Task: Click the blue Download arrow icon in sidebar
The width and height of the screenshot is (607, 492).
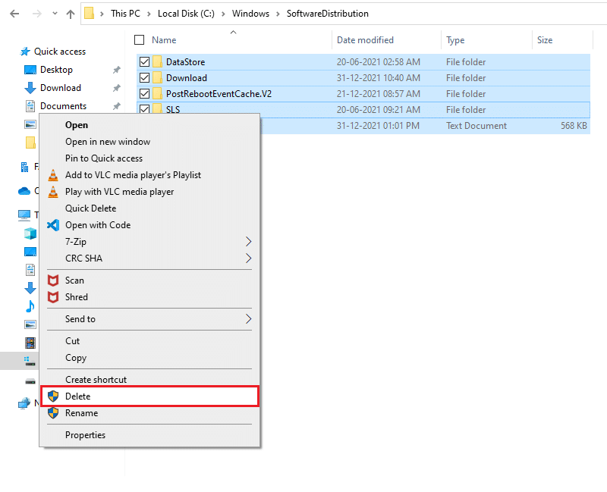Action: click(29, 88)
